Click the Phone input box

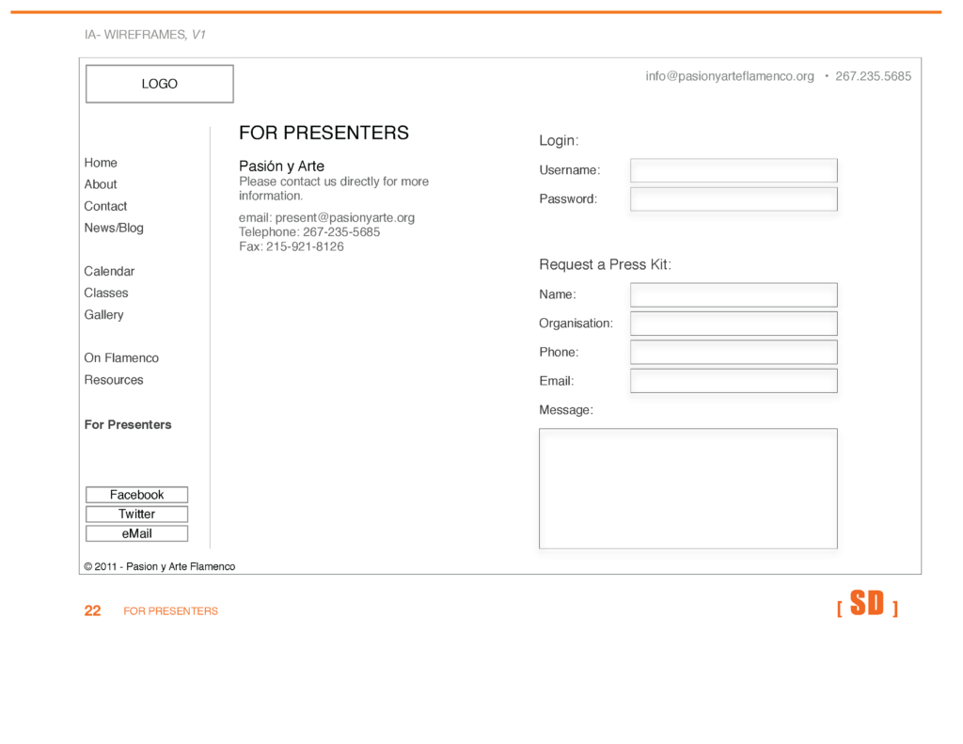734,353
